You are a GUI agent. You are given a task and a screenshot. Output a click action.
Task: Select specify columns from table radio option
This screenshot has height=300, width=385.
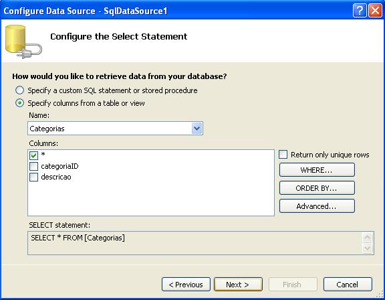pyautogui.click(x=19, y=103)
